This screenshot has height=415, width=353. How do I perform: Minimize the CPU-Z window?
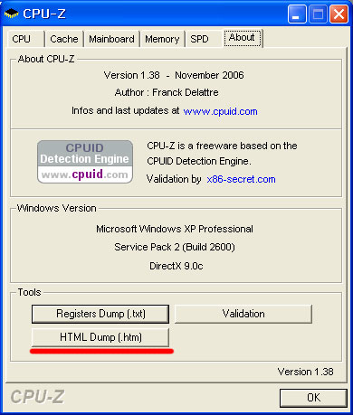297,14
